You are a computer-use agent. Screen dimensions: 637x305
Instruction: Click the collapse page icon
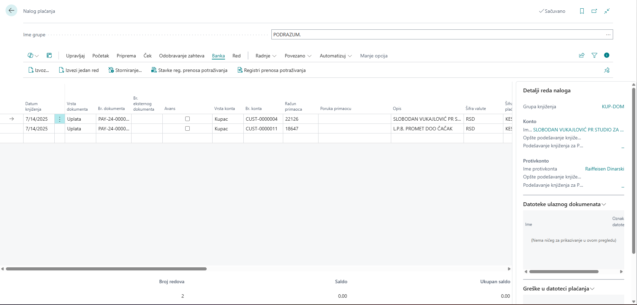[607, 11]
